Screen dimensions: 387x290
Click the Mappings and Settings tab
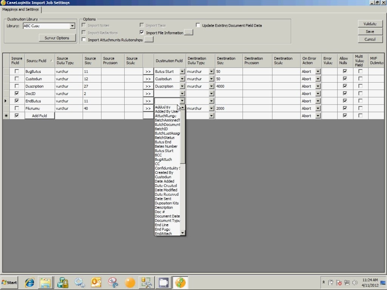pos(20,9)
